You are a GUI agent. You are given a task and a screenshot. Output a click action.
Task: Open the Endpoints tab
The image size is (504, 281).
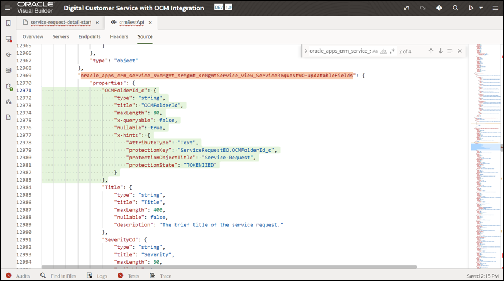tap(89, 36)
